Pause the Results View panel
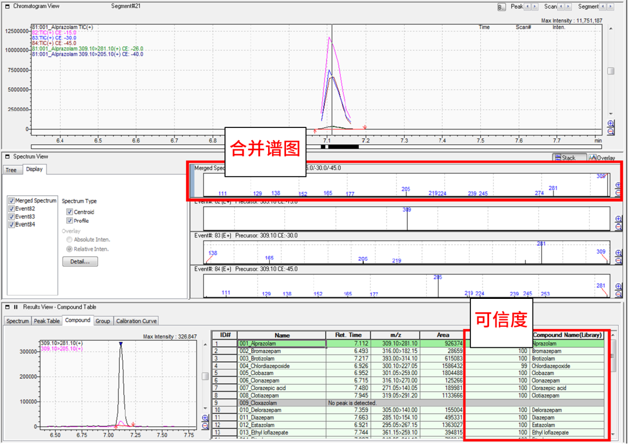 16,307
